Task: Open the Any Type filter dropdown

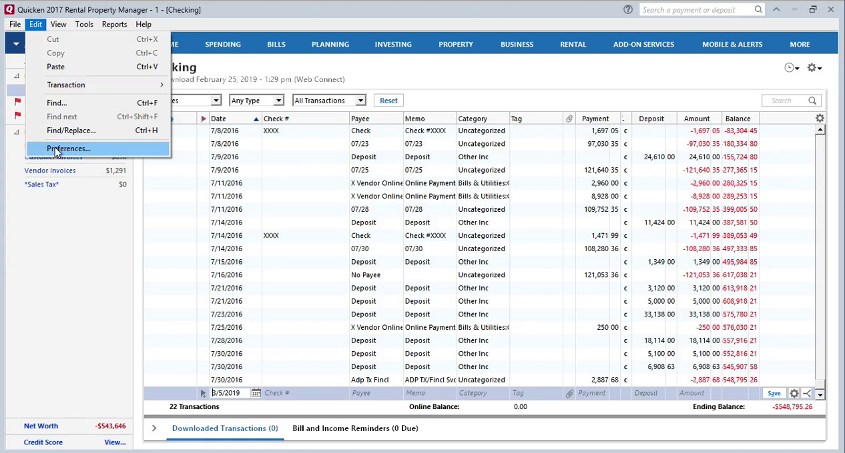Action: coord(278,101)
